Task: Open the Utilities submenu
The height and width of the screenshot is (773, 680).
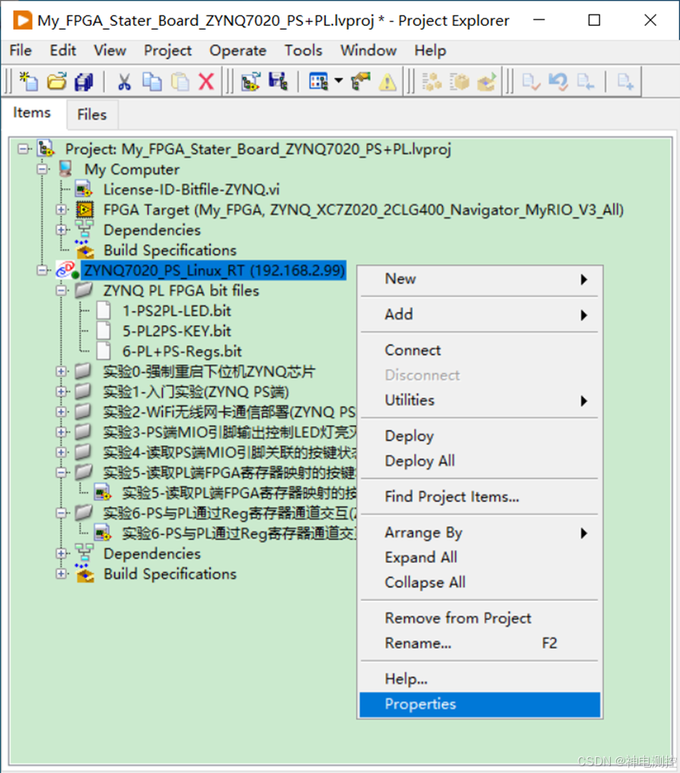Action: point(480,401)
